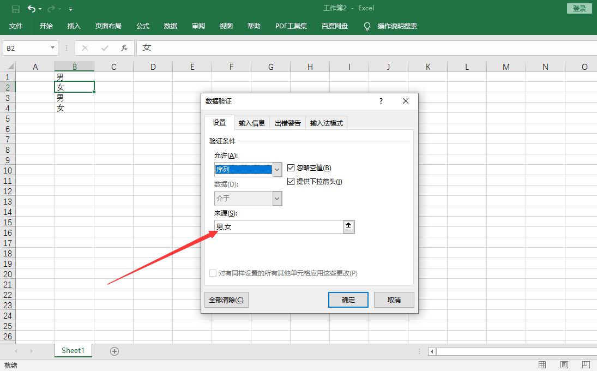
Task: Expand the 允许 dropdown list
Action: pos(277,170)
